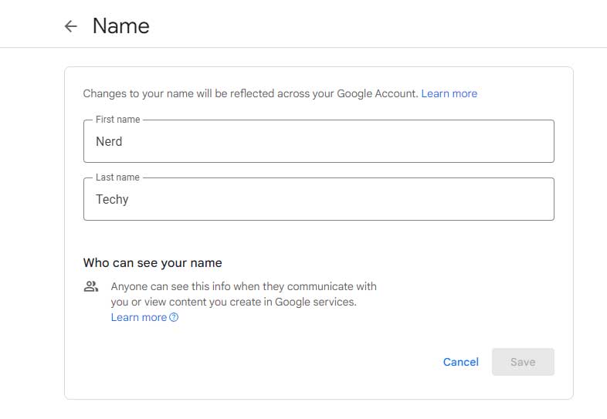Viewport: 607px width, 419px height.
Task: Focus the Last name field containing Techy
Action: (x=319, y=199)
